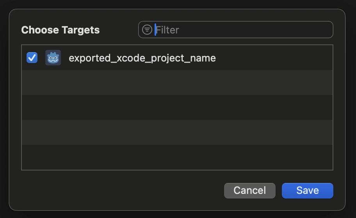
Task: Select the exported_xcode_project_name target name
Action: pos(142,58)
